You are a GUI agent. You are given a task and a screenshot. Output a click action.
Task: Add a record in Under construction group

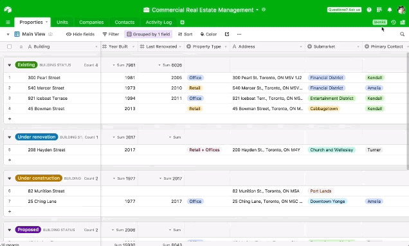[x=10, y=211]
